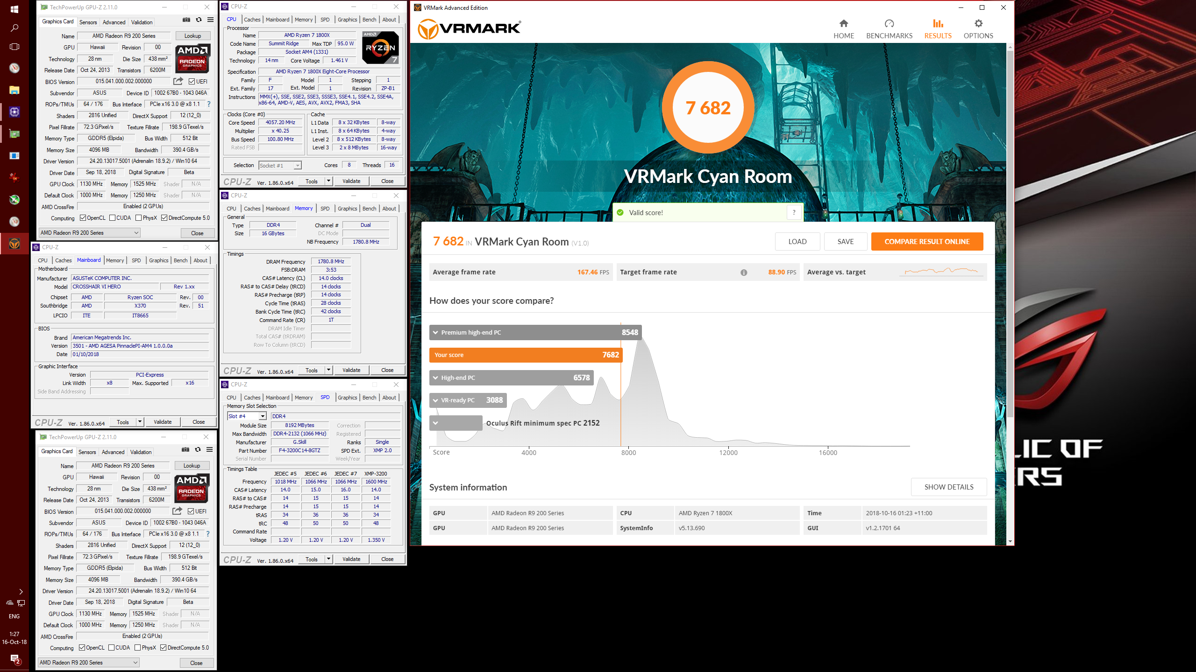Toggle OpenCL checkbox in bottom GPU-Z
This screenshot has width=1196, height=672.
(82, 648)
